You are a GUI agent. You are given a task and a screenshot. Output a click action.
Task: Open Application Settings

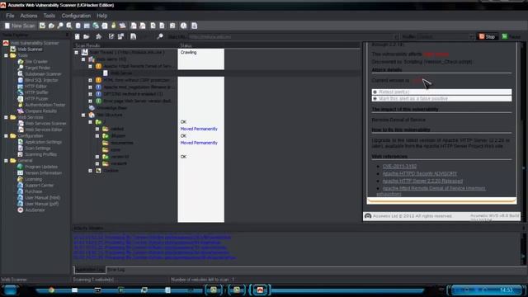(x=43, y=142)
